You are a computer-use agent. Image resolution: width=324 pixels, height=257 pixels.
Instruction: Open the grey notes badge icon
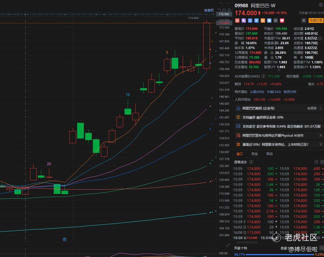(276, 21)
